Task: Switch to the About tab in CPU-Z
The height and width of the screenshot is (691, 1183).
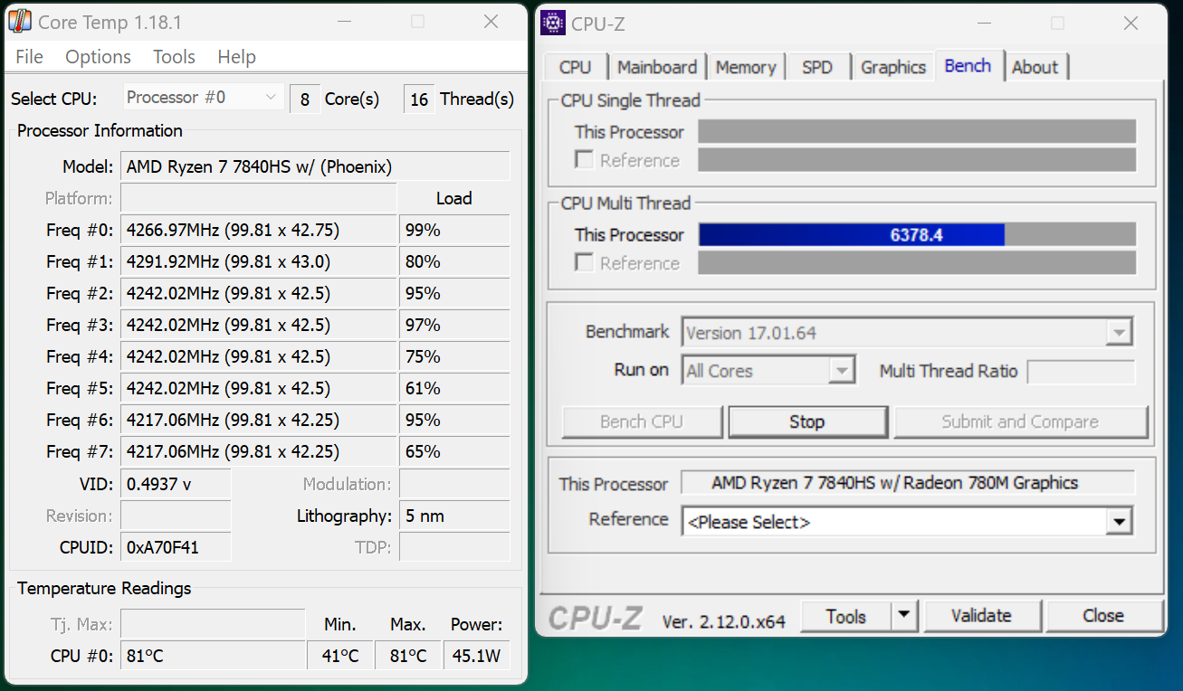Action: (x=1035, y=68)
